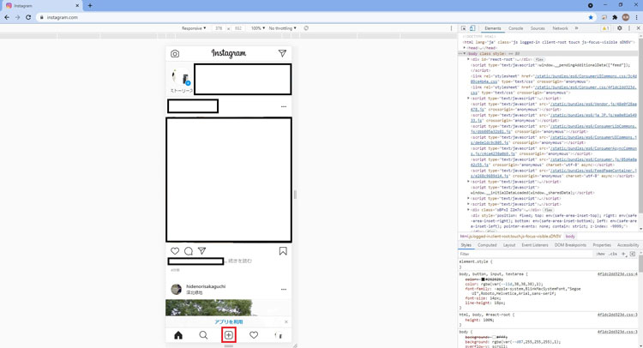Close the DevTools panel
The height and width of the screenshot is (348, 643).
pos(638,28)
